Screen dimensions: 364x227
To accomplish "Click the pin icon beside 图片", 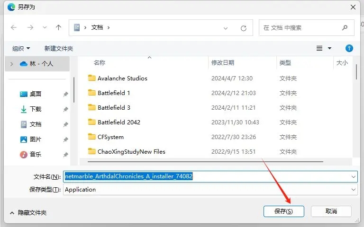I will pyautogui.click(x=66, y=140).
